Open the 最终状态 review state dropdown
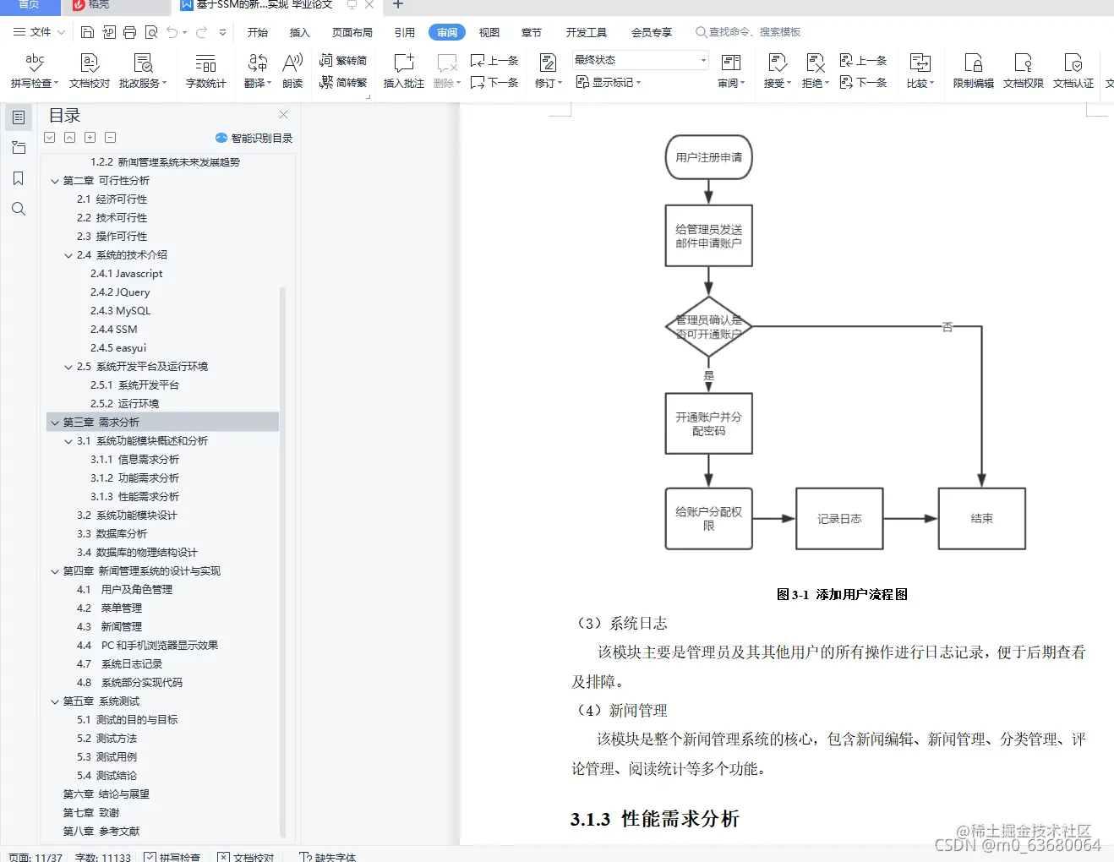The width and height of the screenshot is (1114, 862). pos(639,59)
